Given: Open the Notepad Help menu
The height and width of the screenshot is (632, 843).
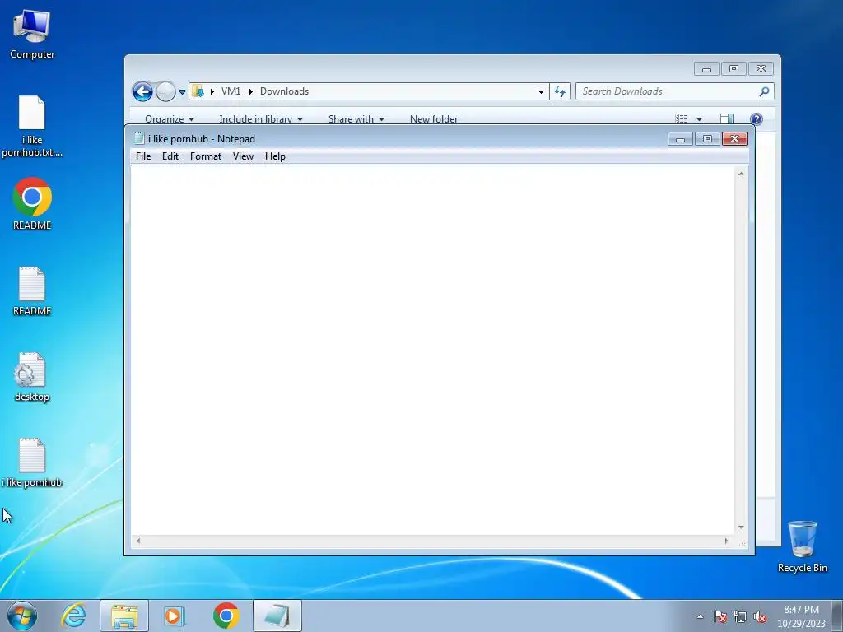Looking at the screenshot, I should click(275, 156).
